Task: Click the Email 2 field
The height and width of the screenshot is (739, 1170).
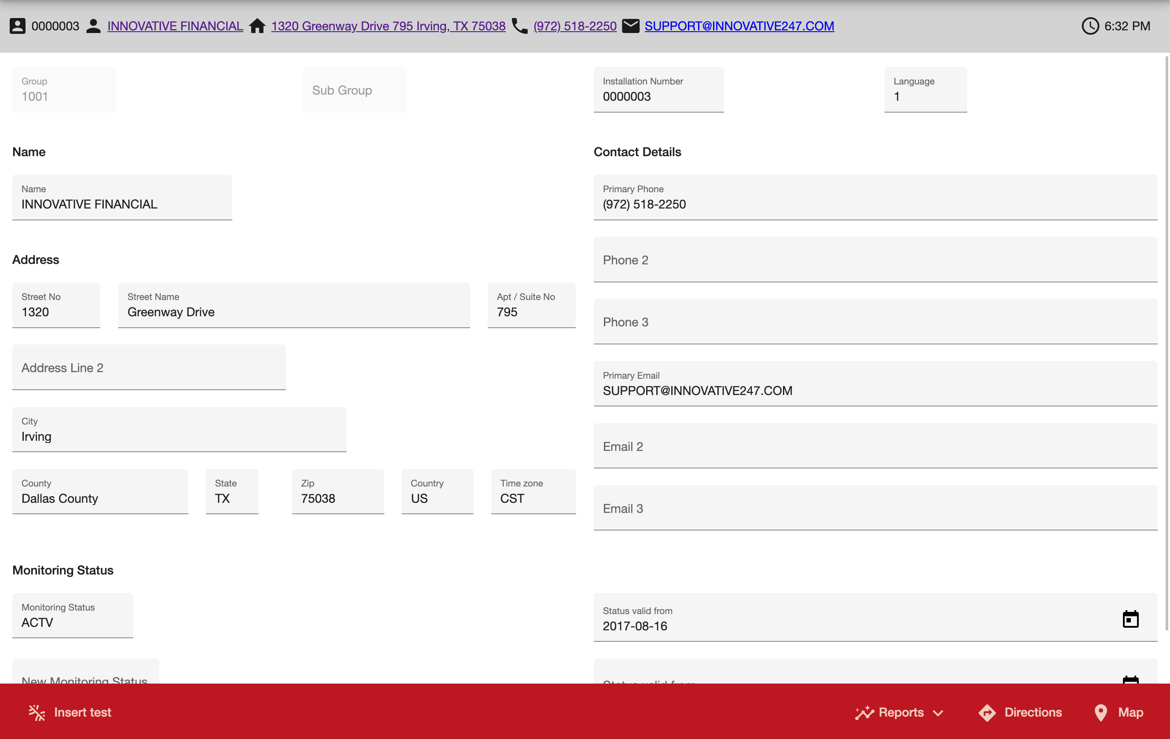Action: tap(876, 446)
